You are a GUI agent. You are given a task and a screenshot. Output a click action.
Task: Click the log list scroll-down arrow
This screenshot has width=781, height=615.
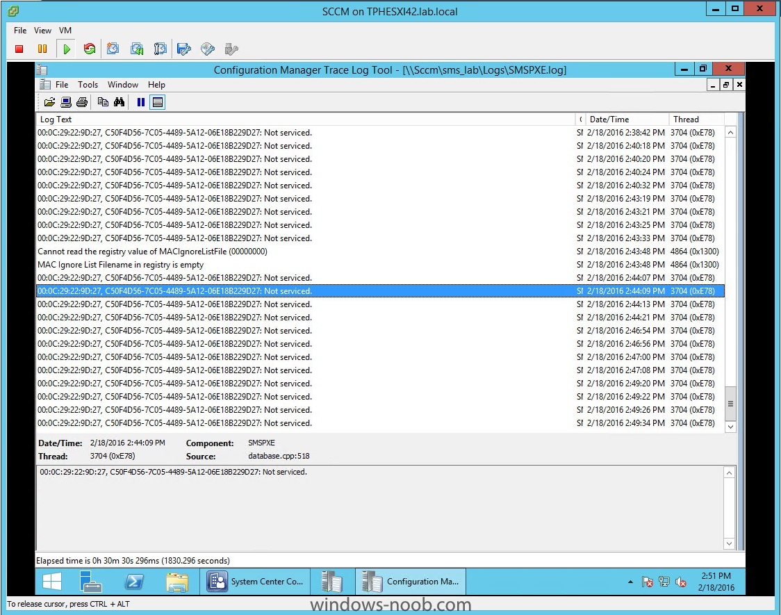point(730,427)
